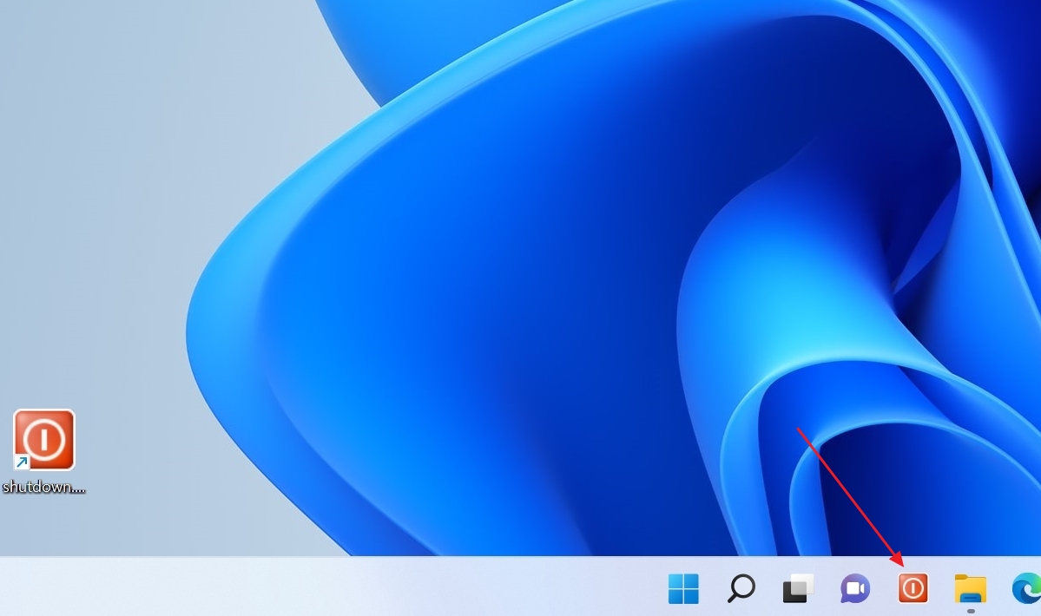Open File Explorer from taskbar
This screenshot has height=616, width=1041.
point(971,589)
